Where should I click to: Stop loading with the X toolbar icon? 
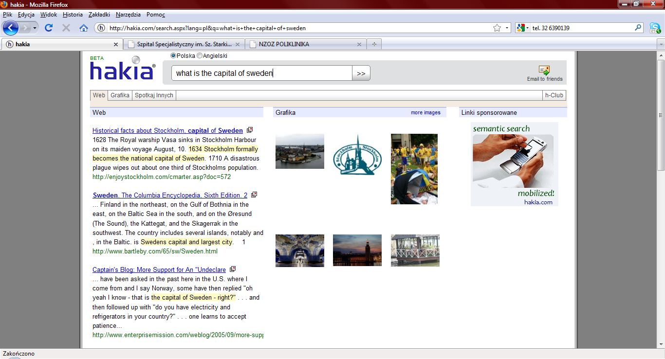(66, 28)
